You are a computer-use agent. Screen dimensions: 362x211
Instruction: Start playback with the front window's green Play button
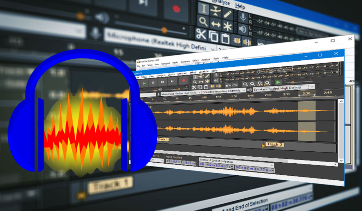coord(144,83)
